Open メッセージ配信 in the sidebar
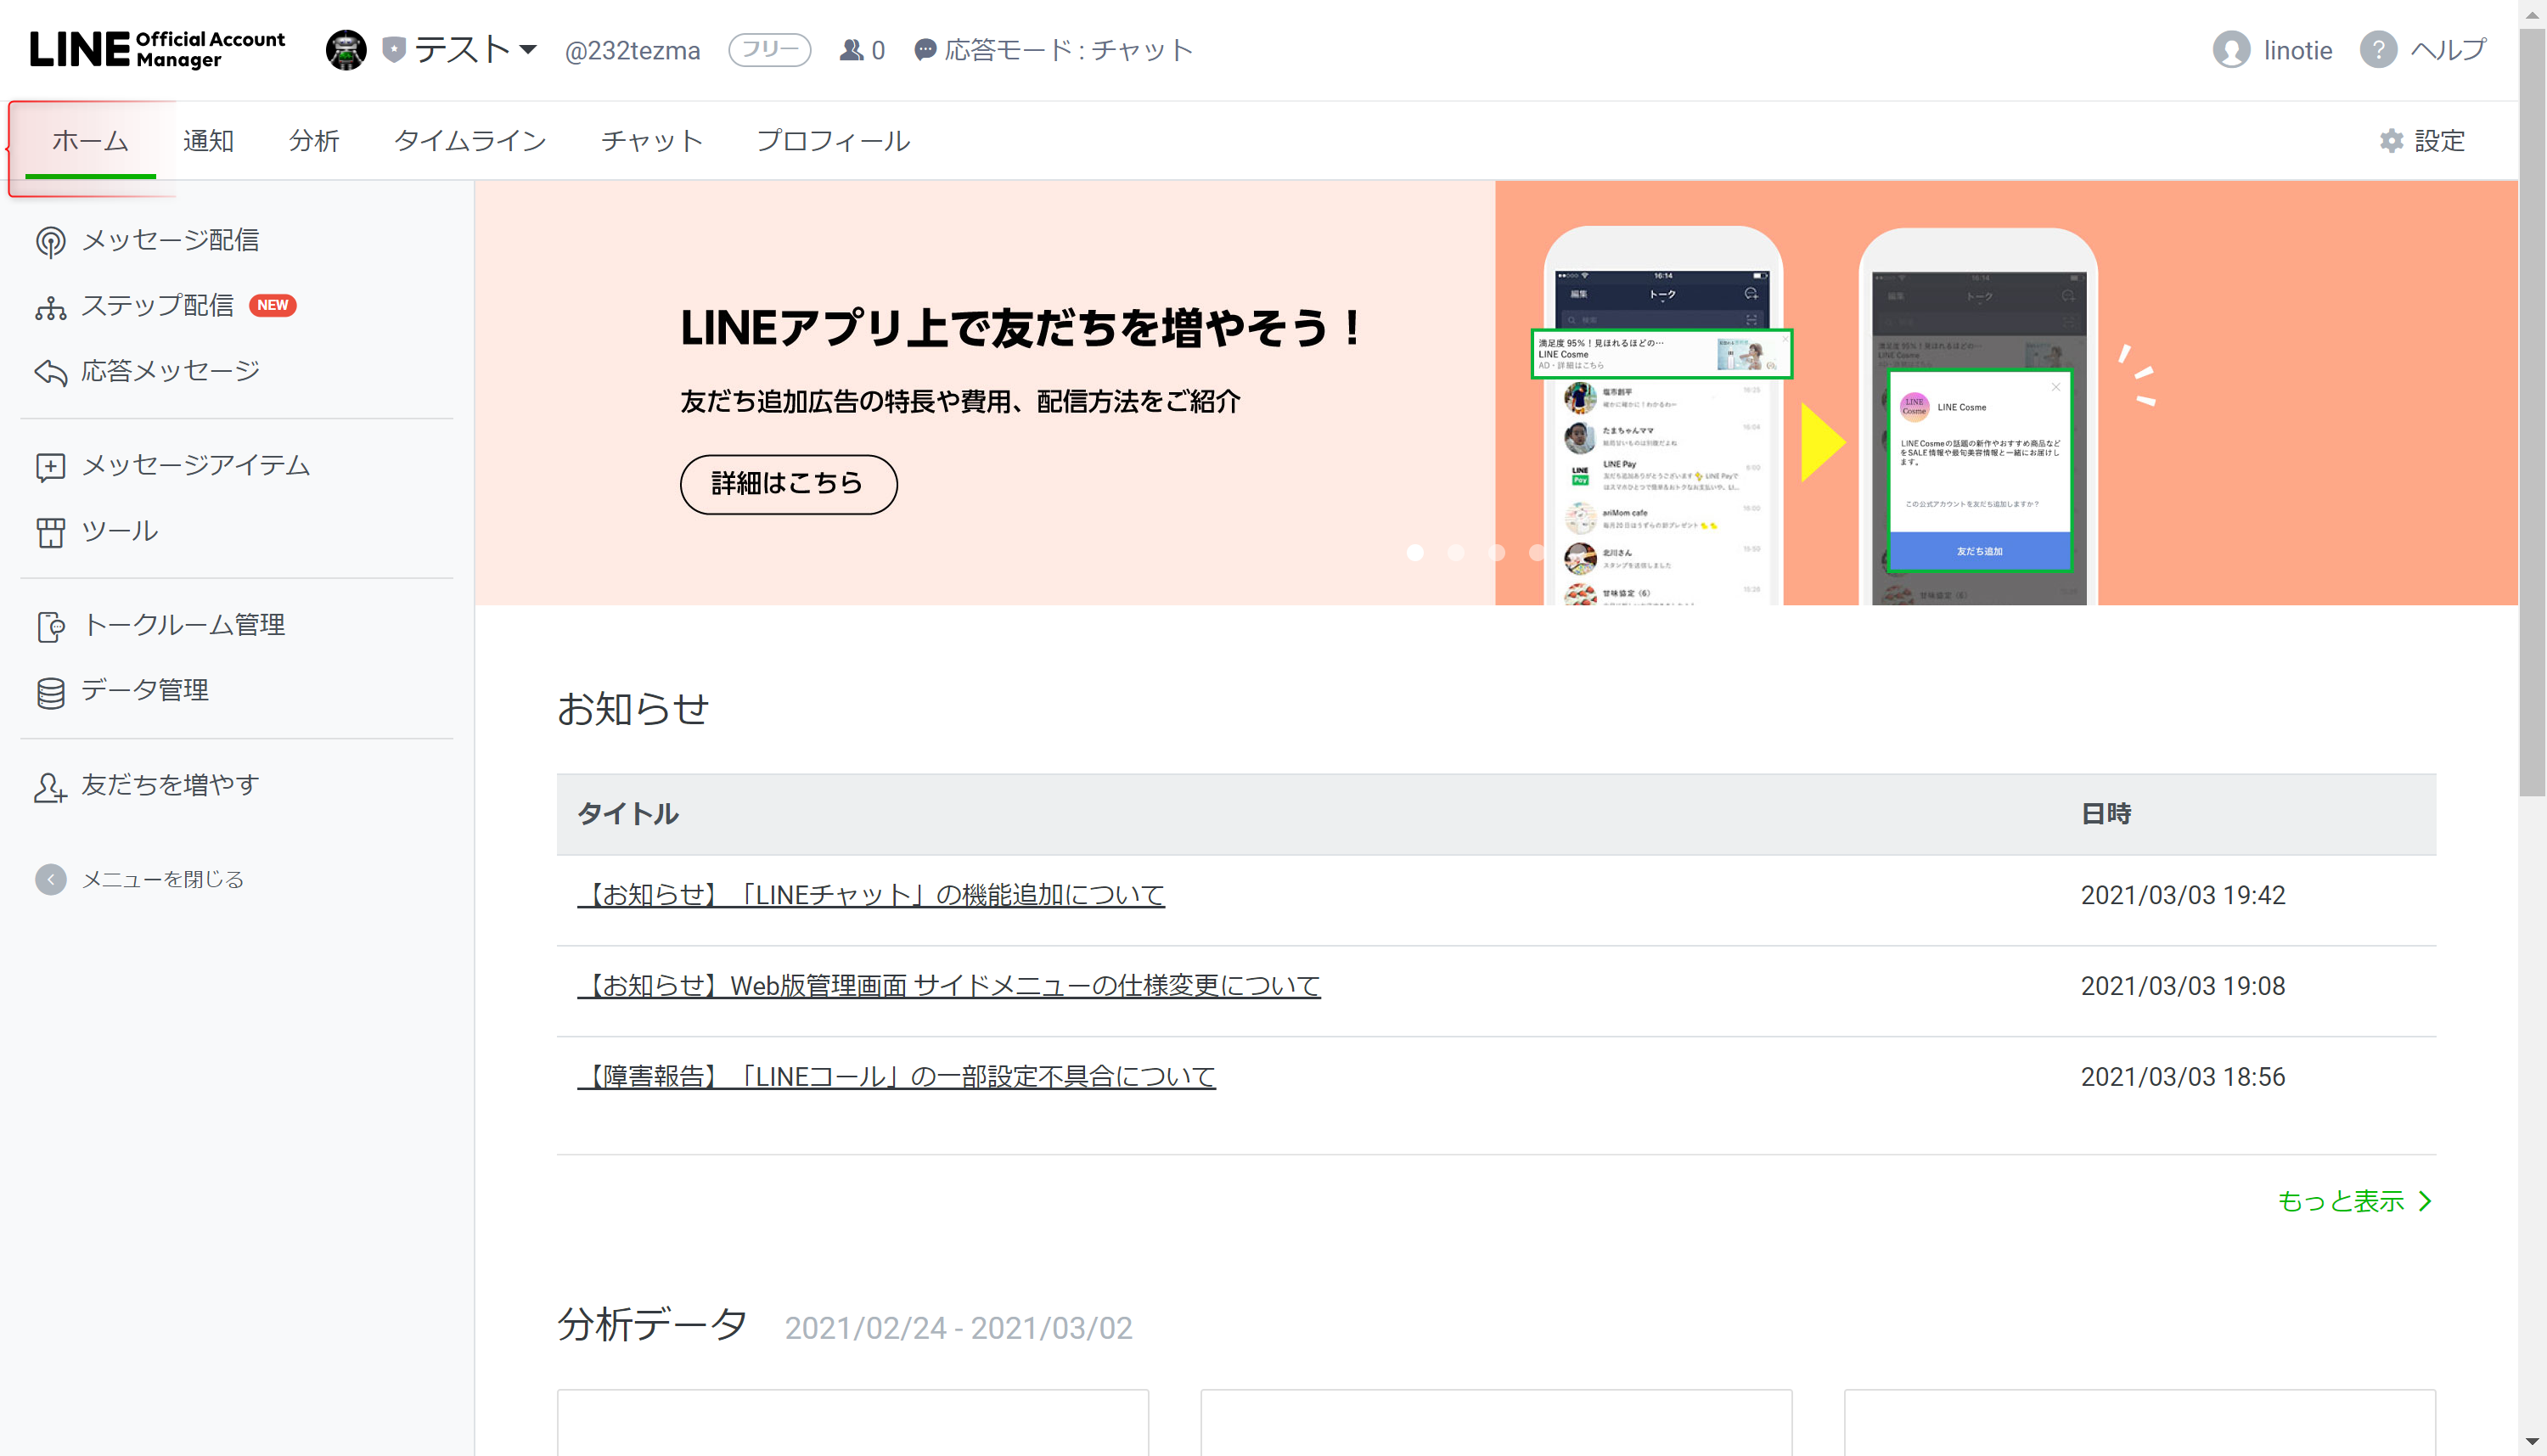The height and width of the screenshot is (1456, 2547). click(x=170, y=240)
